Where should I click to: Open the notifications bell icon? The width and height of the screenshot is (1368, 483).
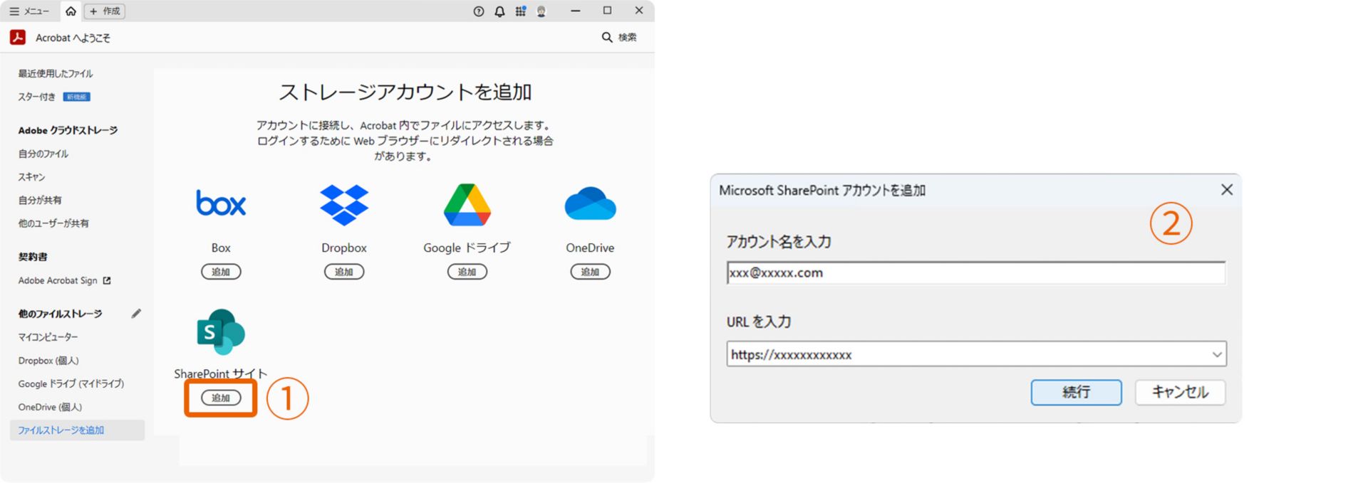pos(499,11)
